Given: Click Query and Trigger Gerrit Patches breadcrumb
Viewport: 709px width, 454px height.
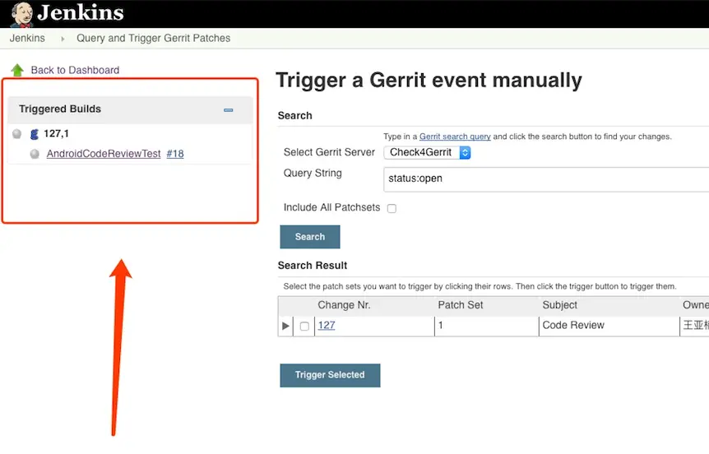Looking at the screenshot, I should click(153, 38).
